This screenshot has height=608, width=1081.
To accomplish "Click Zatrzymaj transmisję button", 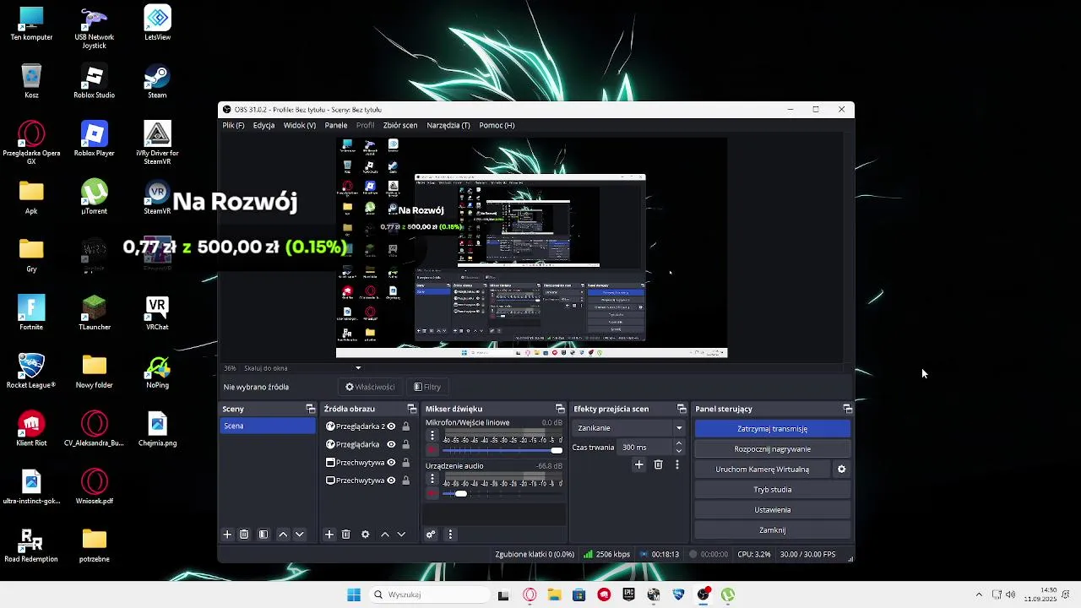I will point(772,429).
